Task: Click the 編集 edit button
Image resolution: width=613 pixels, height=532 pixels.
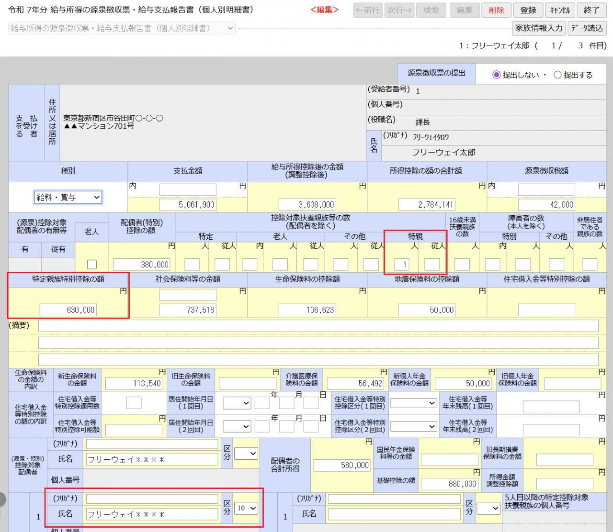Action: tap(464, 10)
